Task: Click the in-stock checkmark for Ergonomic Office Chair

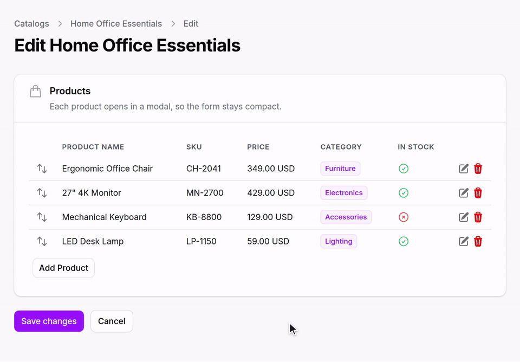Action: pyautogui.click(x=403, y=169)
